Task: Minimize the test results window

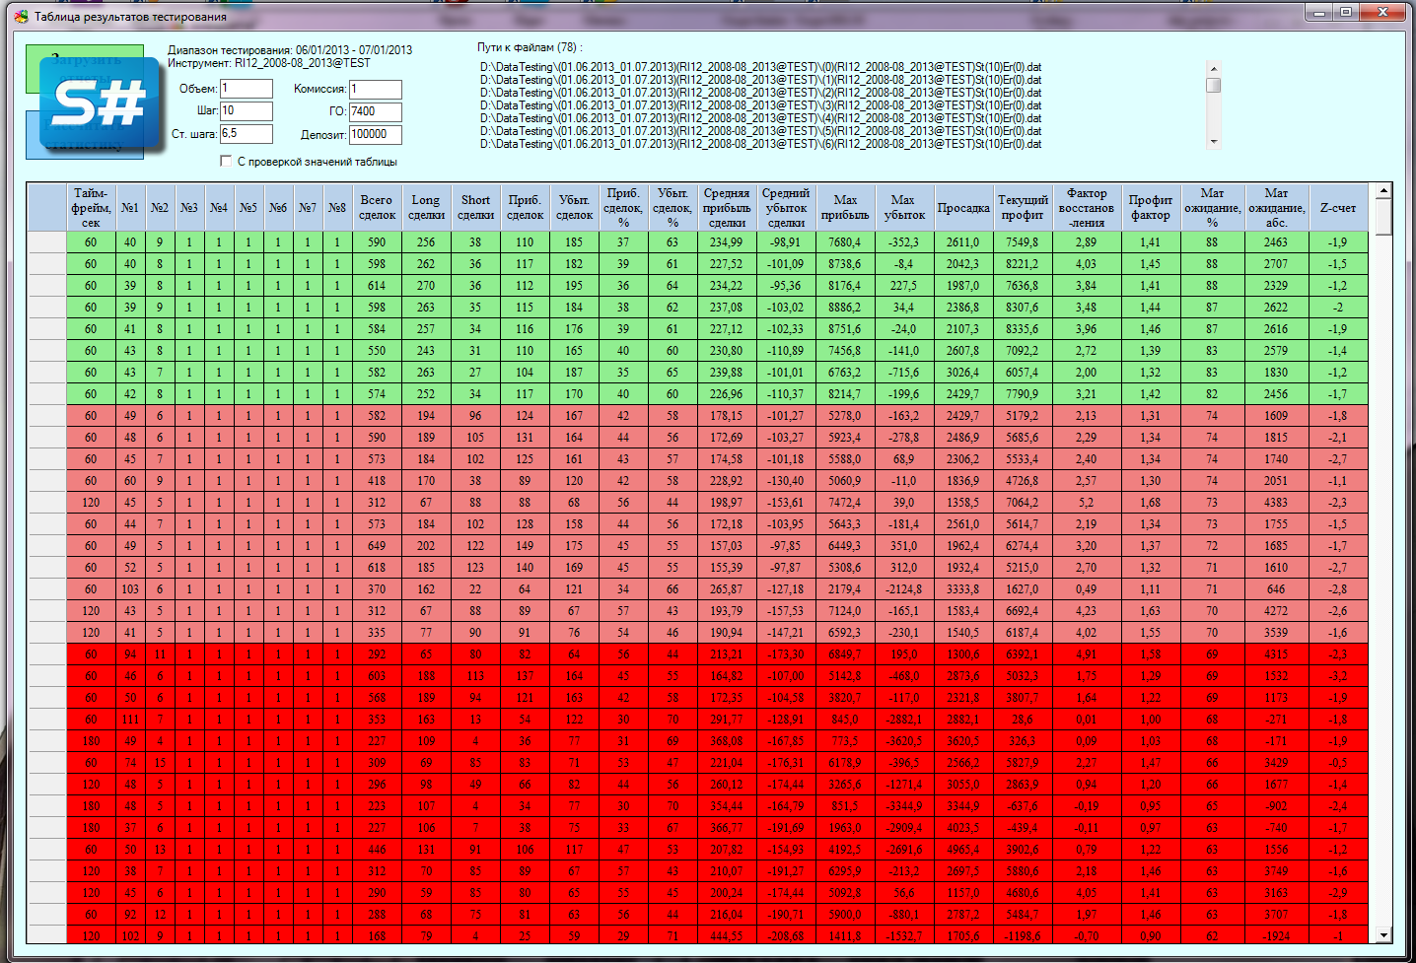Action: pyautogui.click(x=1318, y=12)
